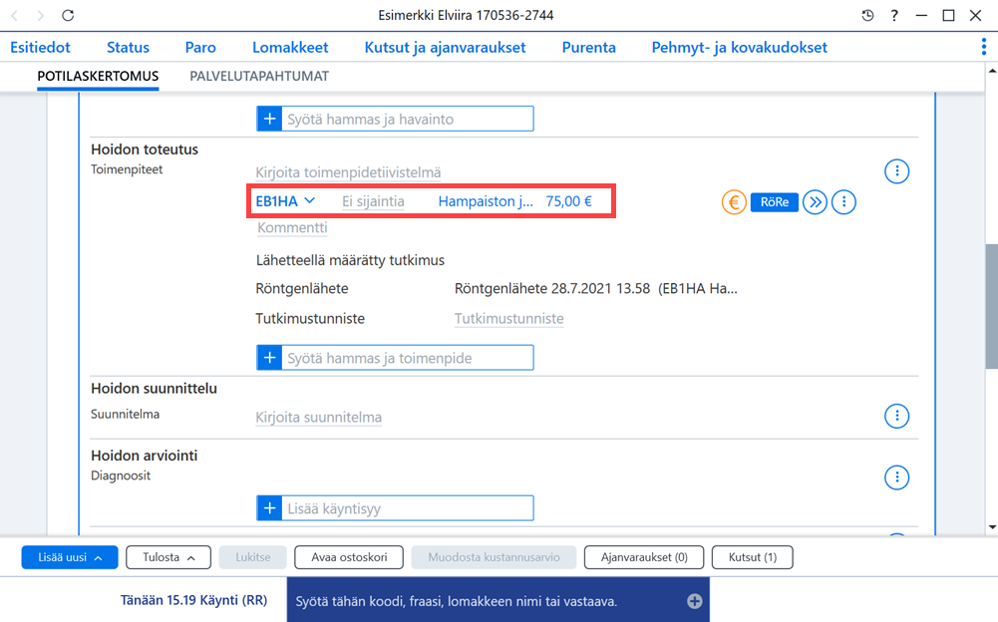Click the Avaa ostoskori button

coord(349,557)
